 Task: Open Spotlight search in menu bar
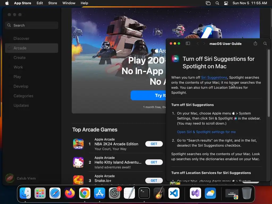pyautogui.click(x=217, y=3)
